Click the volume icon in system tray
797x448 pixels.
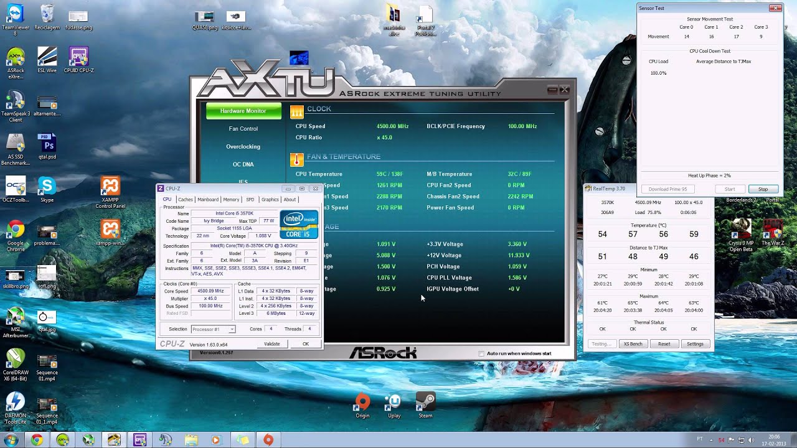[752, 440]
